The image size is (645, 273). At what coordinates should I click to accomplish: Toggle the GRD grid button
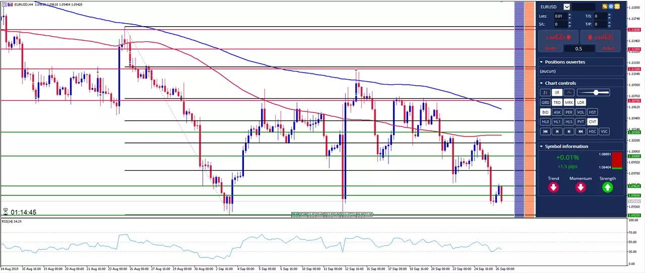click(x=545, y=102)
